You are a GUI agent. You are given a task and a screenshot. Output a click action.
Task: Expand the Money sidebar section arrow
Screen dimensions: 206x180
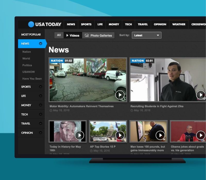(41, 105)
